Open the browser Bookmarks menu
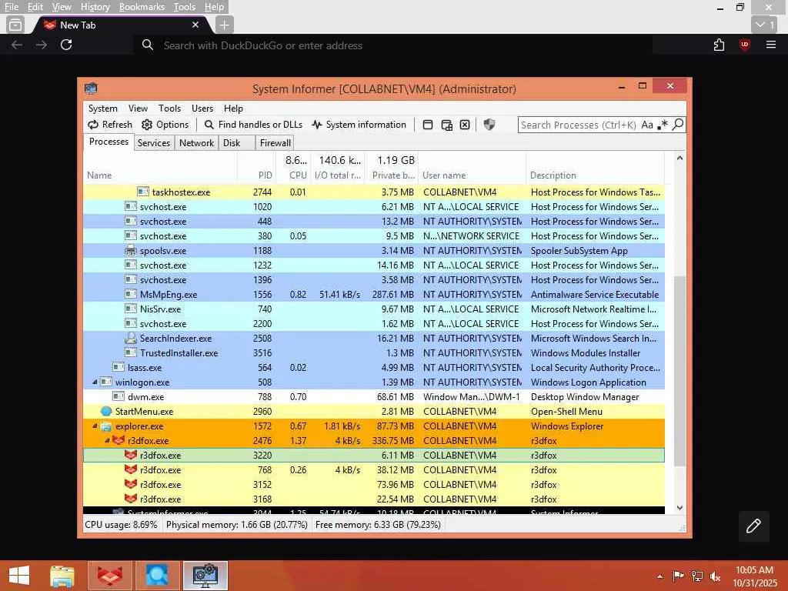The height and width of the screenshot is (591, 788). tap(142, 7)
